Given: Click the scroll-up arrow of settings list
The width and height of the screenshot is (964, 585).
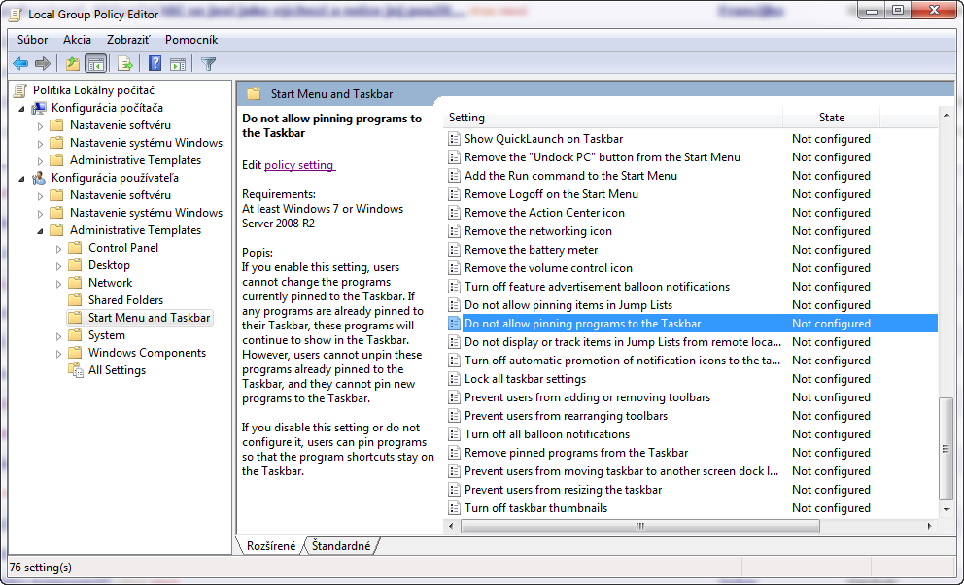Looking at the screenshot, I should [x=947, y=115].
